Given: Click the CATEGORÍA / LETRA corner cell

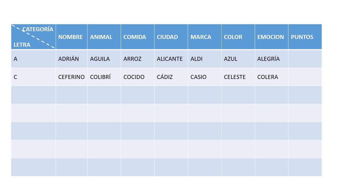Looking at the screenshot, I should tap(33, 37).
